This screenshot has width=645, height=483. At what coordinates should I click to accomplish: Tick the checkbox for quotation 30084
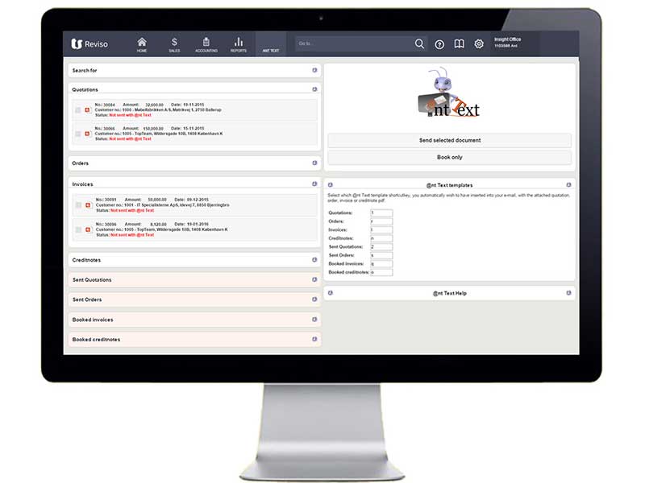click(78, 109)
